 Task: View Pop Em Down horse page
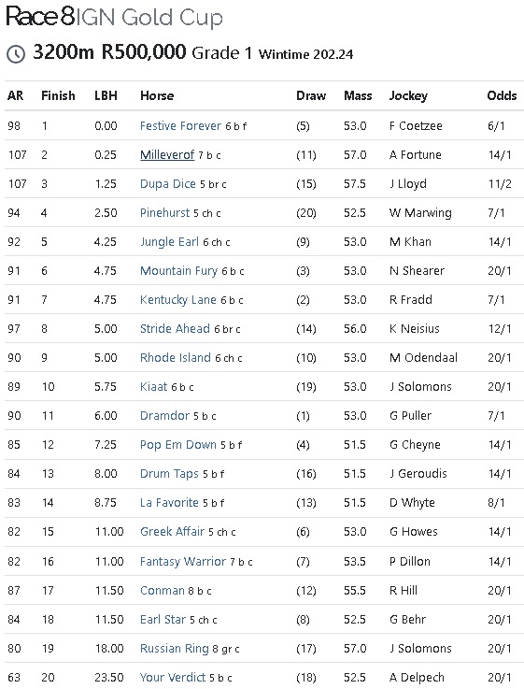(x=177, y=445)
